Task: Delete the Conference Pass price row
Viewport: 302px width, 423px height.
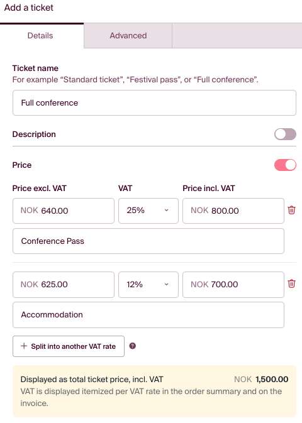Action: (x=291, y=210)
